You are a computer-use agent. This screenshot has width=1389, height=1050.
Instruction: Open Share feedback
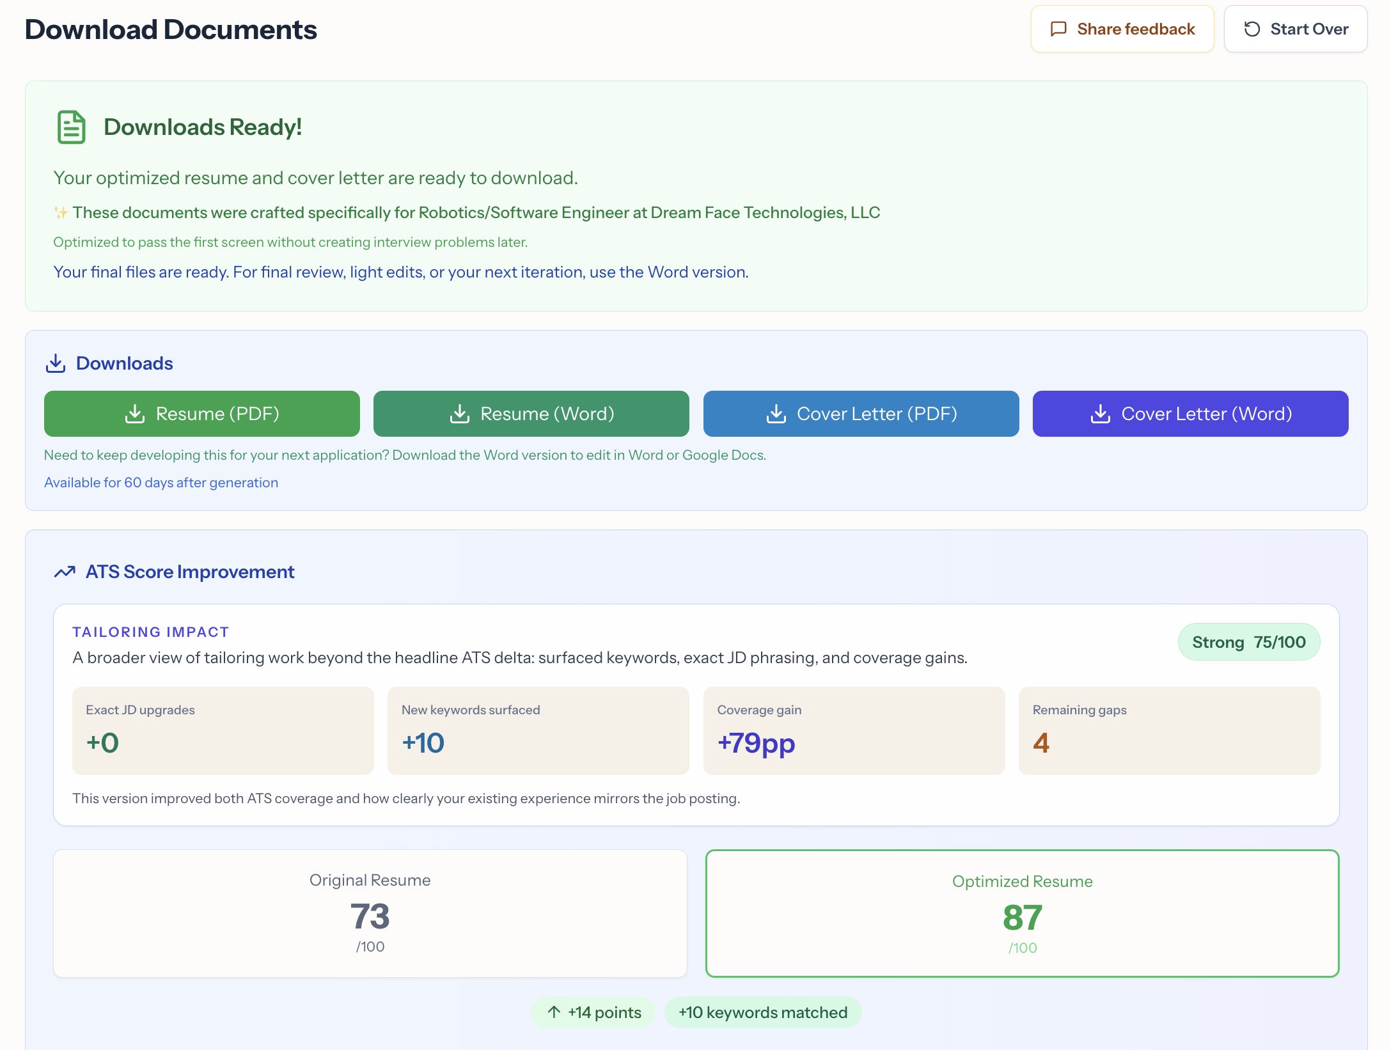pyautogui.click(x=1122, y=29)
